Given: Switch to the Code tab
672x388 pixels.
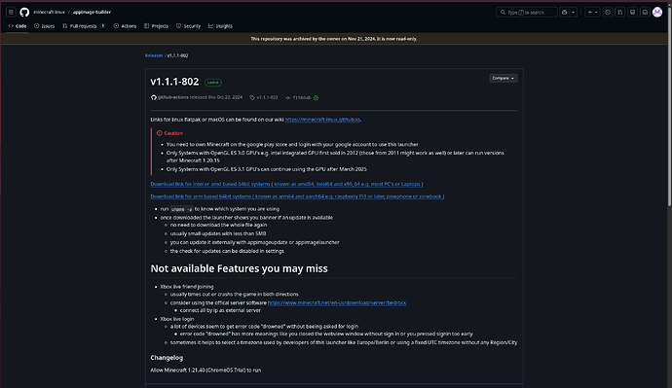Looking at the screenshot, I should click(x=18, y=26).
